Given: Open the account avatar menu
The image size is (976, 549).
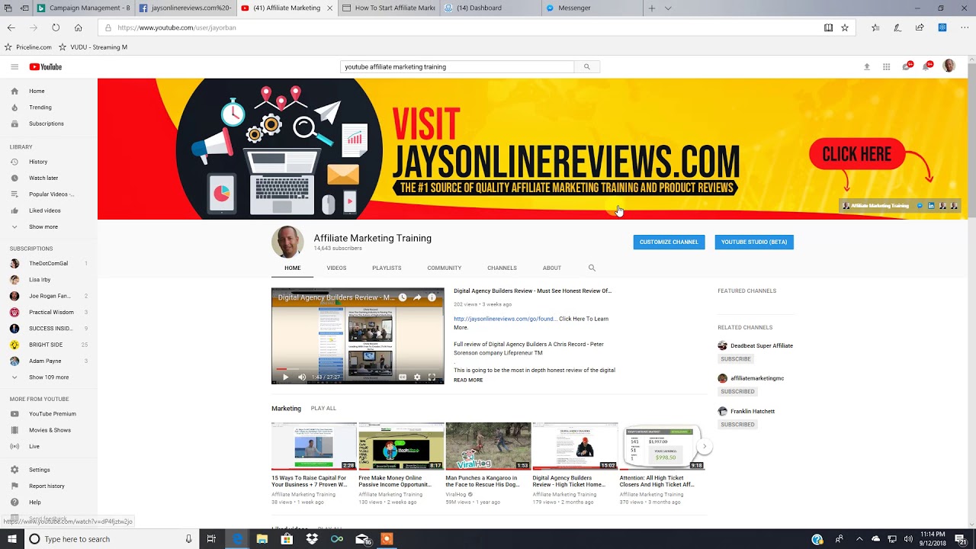Looking at the screenshot, I should click(949, 66).
